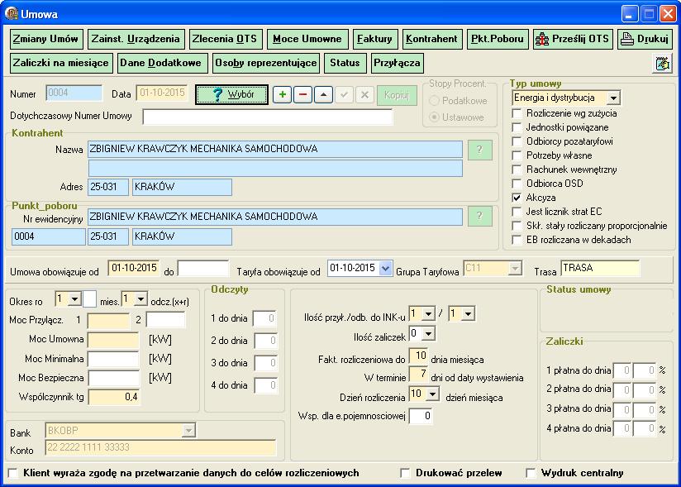
Task: Expand the Grupa Taryfowa C11 dropdown
Action: (x=515, y=269)
